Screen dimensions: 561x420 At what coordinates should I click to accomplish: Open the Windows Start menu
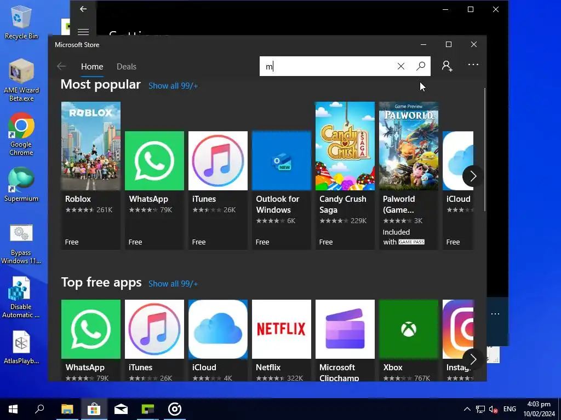tap(13, 409)
